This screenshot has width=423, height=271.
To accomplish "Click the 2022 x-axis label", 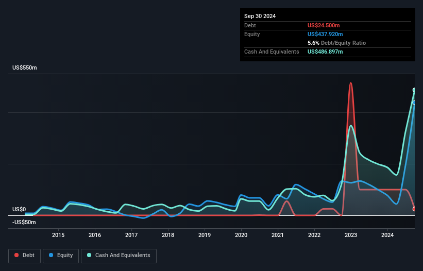I will [314, 235].
